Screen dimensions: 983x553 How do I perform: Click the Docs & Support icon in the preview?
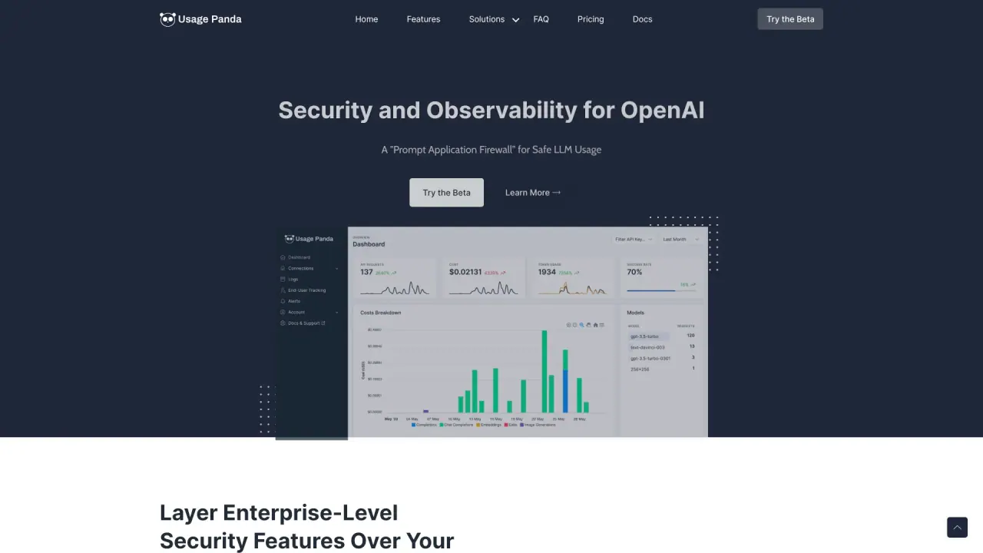point(283,323)
